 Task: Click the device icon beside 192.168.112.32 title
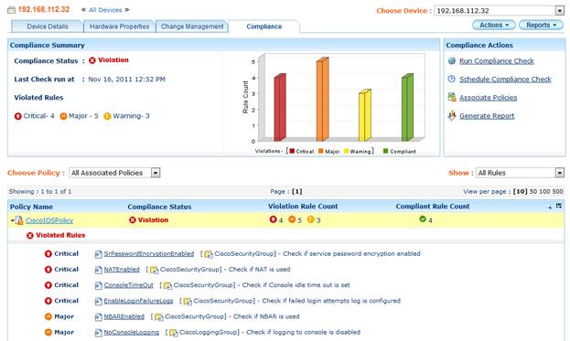pos(12,10)
